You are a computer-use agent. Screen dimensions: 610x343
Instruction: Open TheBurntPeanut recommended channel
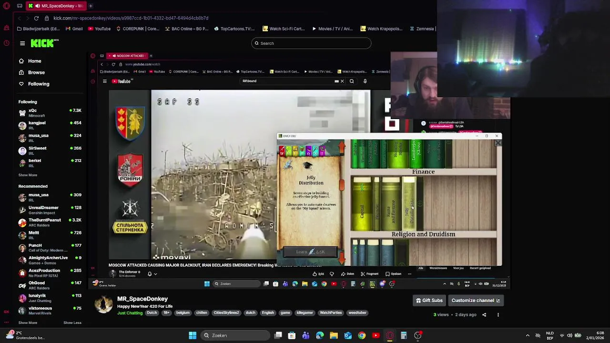click(50, 222)
